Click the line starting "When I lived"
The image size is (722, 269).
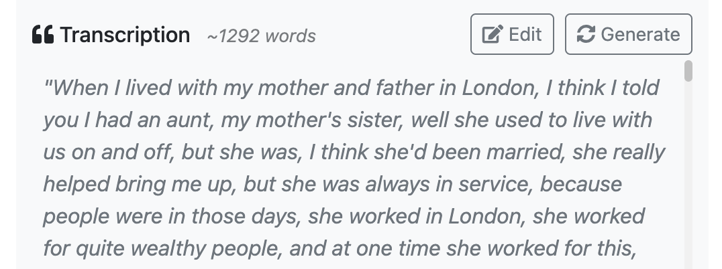(351, 88)
